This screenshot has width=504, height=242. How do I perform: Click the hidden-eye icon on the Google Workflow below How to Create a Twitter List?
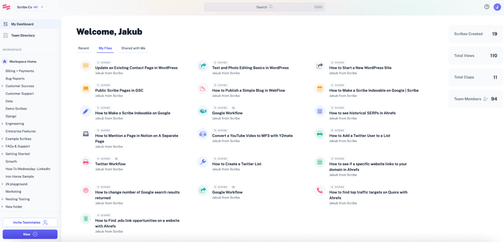[233, 187]
